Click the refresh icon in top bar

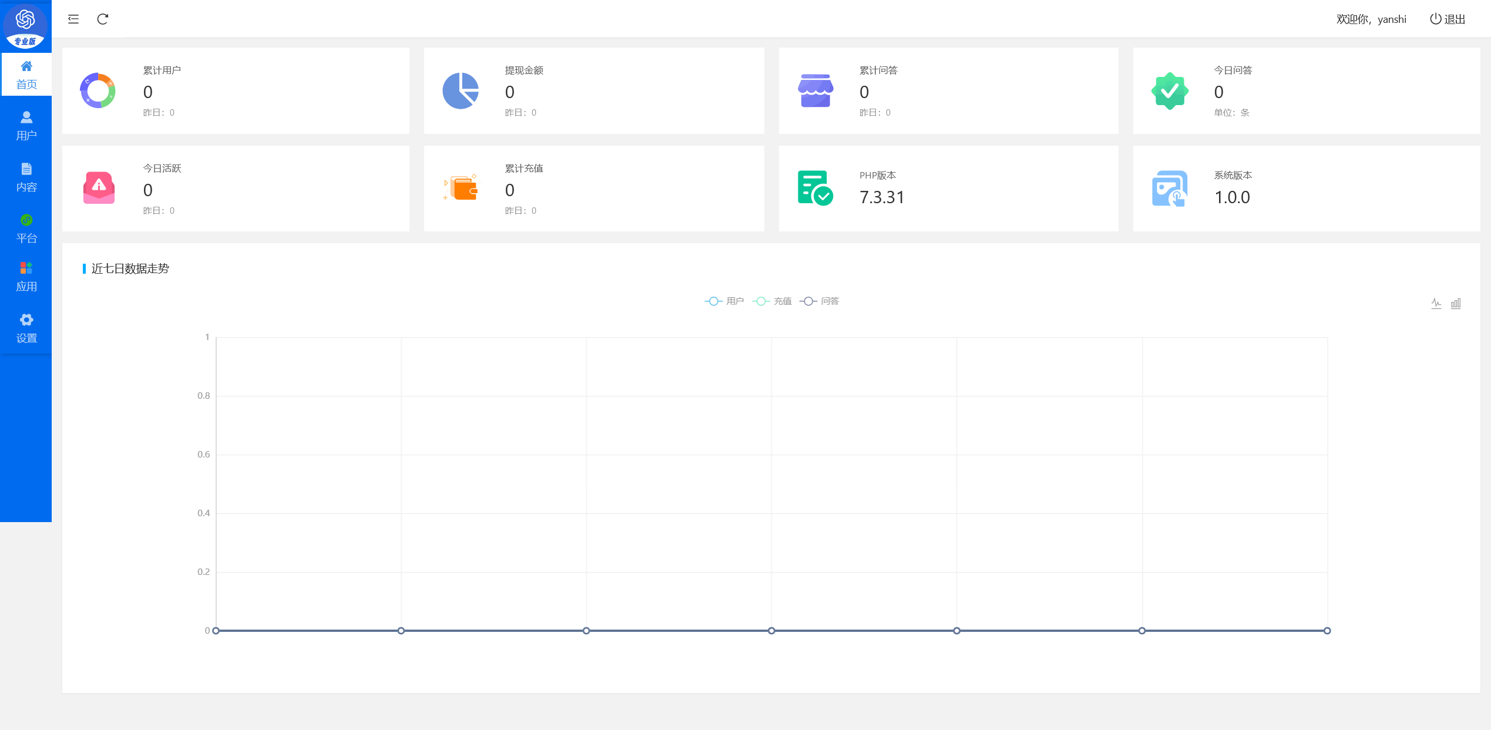click(x=103, y=19)
